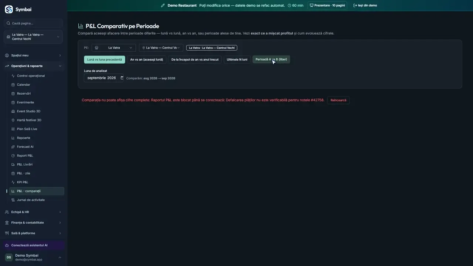Screen dimensions: 473x266
Task: Expand the Echipă & HR section
Action: (33, 212)
